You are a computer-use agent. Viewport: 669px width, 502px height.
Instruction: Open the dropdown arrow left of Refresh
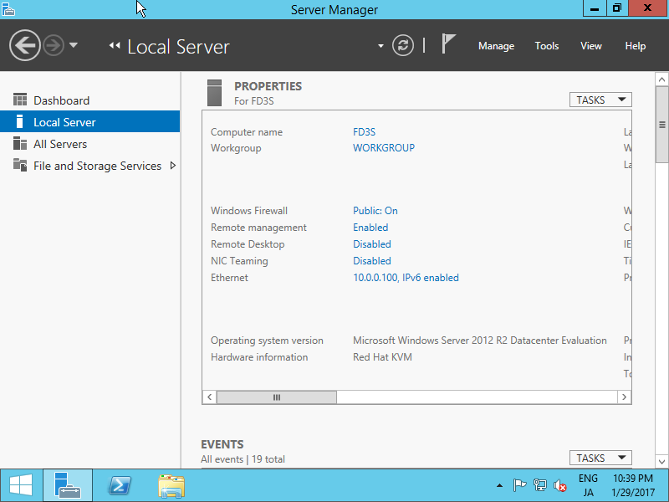(380, 46)
